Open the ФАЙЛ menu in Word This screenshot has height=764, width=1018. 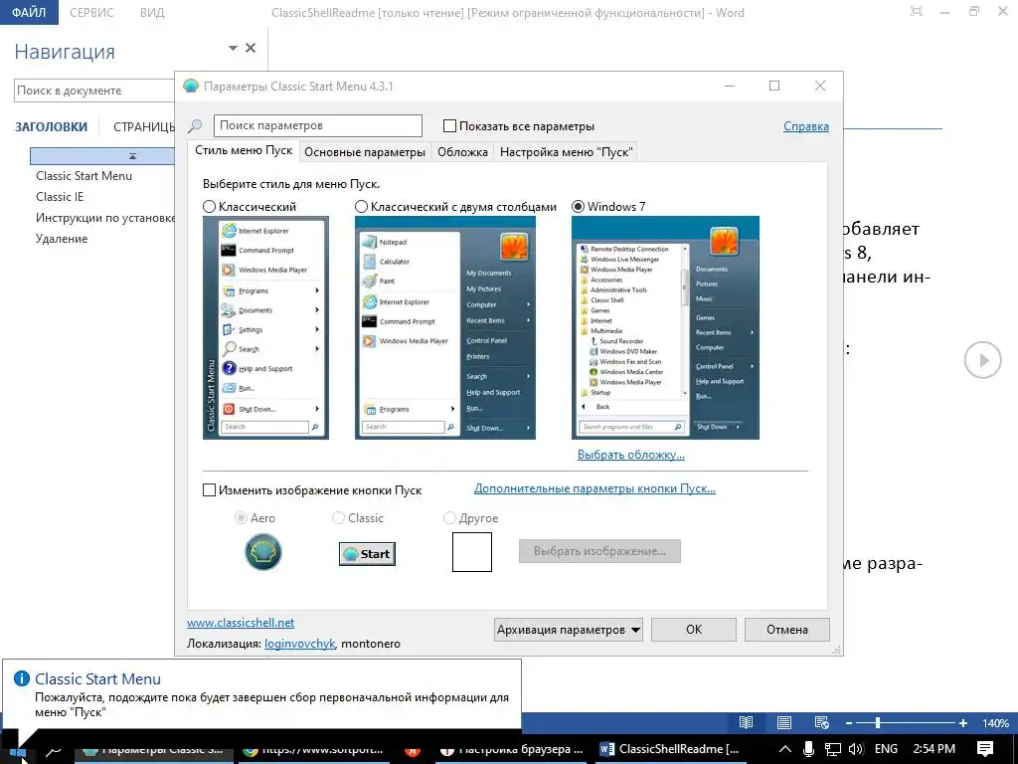(29, 12)
